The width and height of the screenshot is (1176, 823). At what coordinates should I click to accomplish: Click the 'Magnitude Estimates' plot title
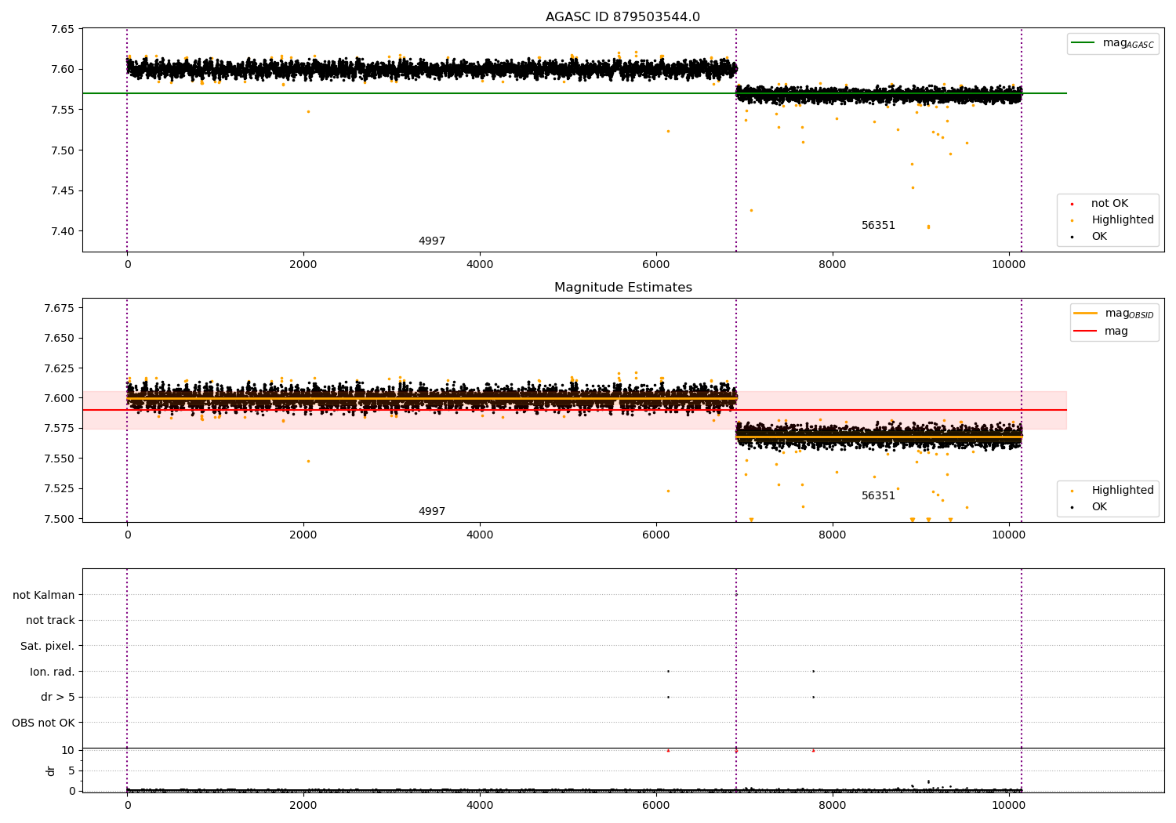622,288
